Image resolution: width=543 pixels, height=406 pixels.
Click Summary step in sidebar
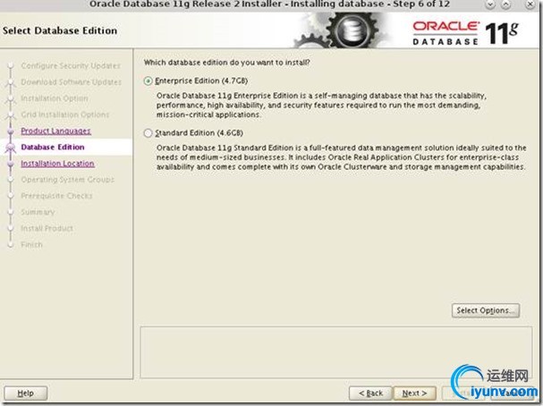[x=38, y=212]
